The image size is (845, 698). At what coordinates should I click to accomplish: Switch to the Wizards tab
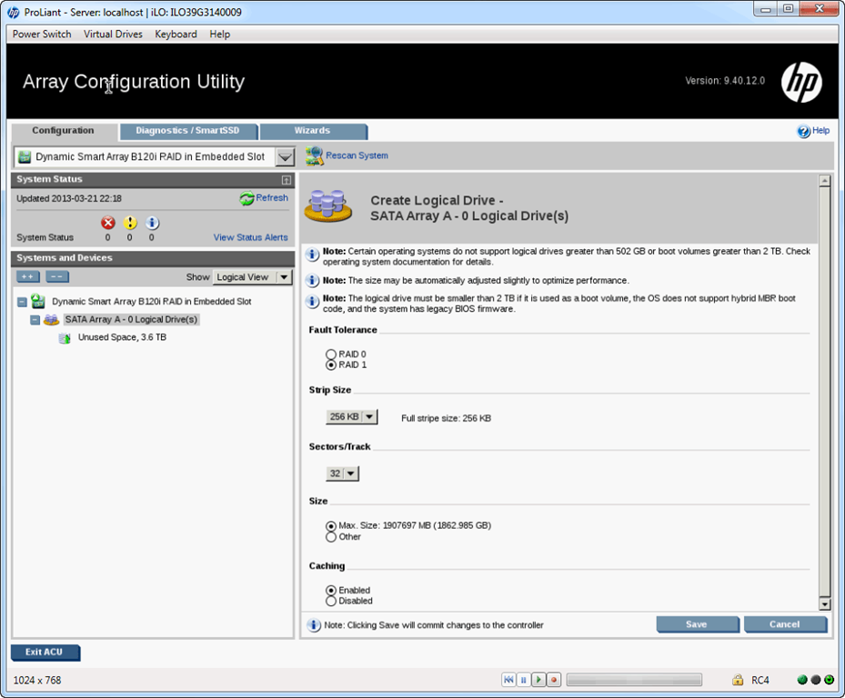[313, 131]
